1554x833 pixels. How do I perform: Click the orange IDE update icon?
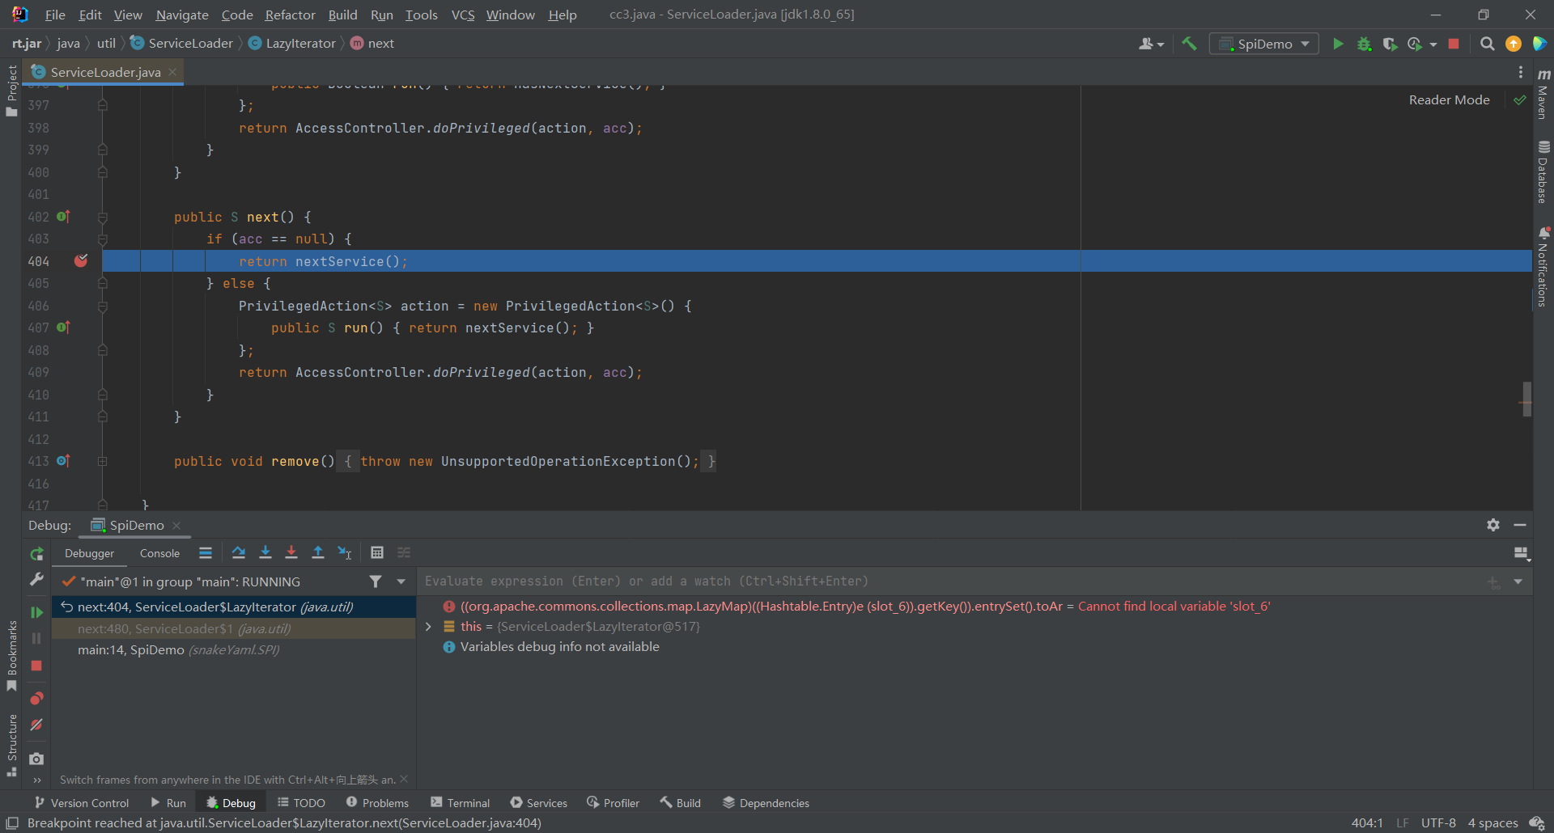pos(1513,44)
